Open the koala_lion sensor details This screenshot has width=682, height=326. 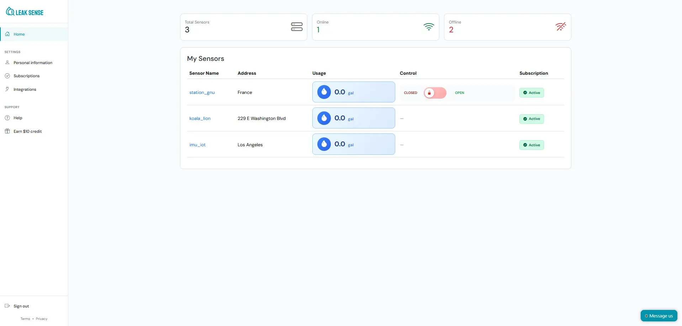(x=200, y=118)
